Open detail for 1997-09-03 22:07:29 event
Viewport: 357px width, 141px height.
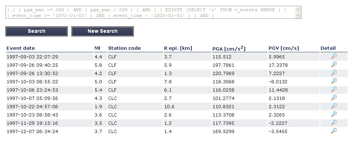click(334, 56)
